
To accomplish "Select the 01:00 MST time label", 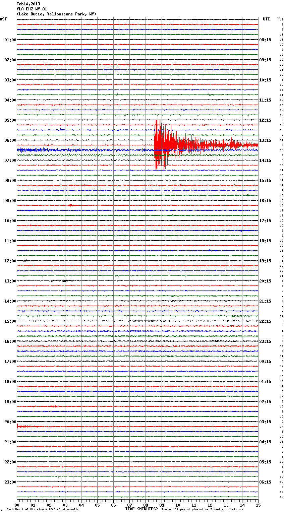I will (10, 40).
